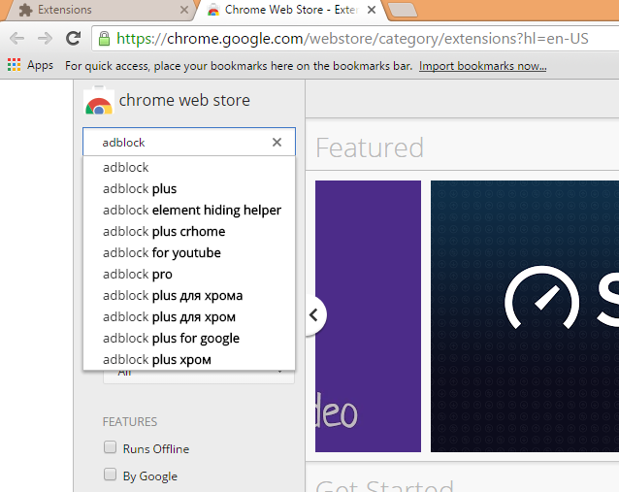
Task: Click the Chrome Web Store logo
Action: pyautogui.click(x=99, y=101)
